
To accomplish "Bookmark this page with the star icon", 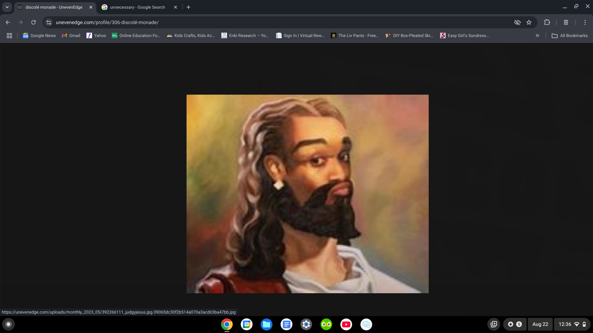I will (x=529, y=22).
